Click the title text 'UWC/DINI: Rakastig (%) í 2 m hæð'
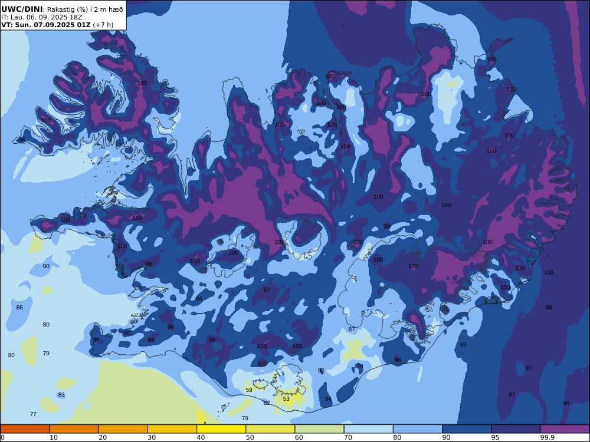Screen dimensions: 590x442 (x=62, y=9)
